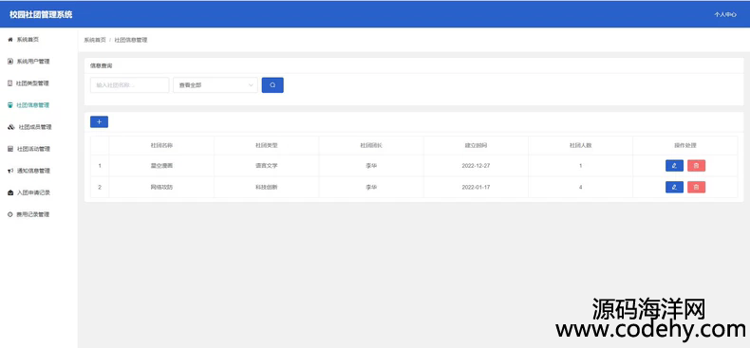Screen dimensions: 750x348
Task: Click the 网络攻防 name cell
Action: (161, 188)
